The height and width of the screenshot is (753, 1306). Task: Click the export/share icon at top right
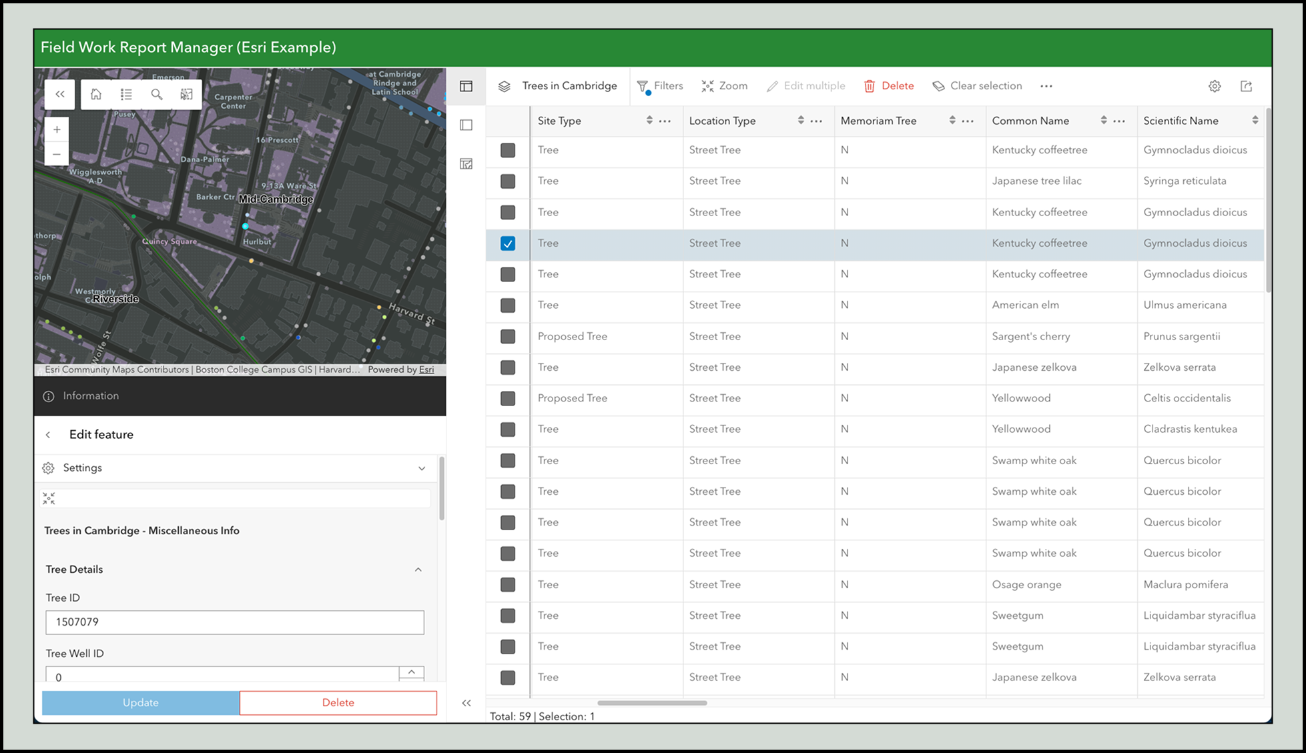(x=1247, y=86)
